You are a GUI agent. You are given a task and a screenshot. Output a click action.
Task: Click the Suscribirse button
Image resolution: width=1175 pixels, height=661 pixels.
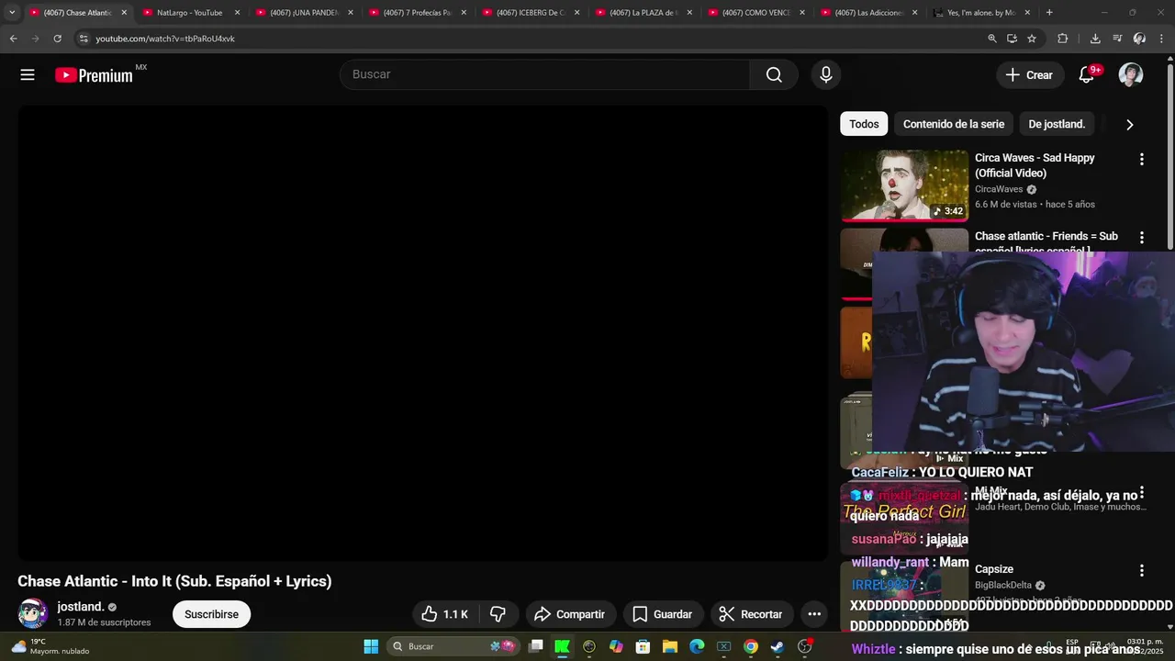pos(211,614)
